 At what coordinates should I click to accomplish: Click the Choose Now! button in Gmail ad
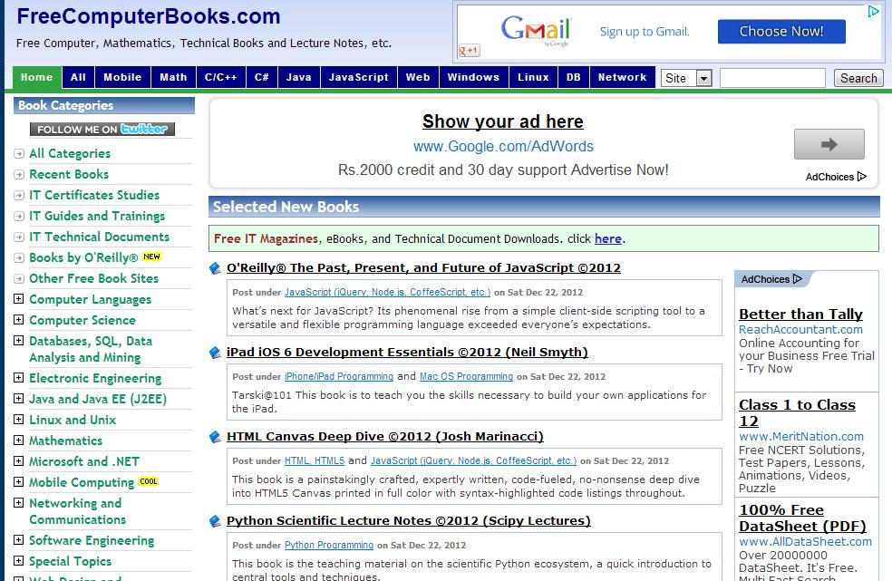pyautogui.click(x=781, y=32)
